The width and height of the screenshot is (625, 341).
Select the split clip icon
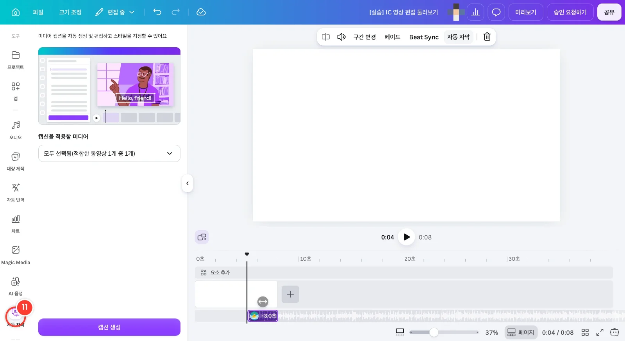pyautogui.click(x=326, y=37)
